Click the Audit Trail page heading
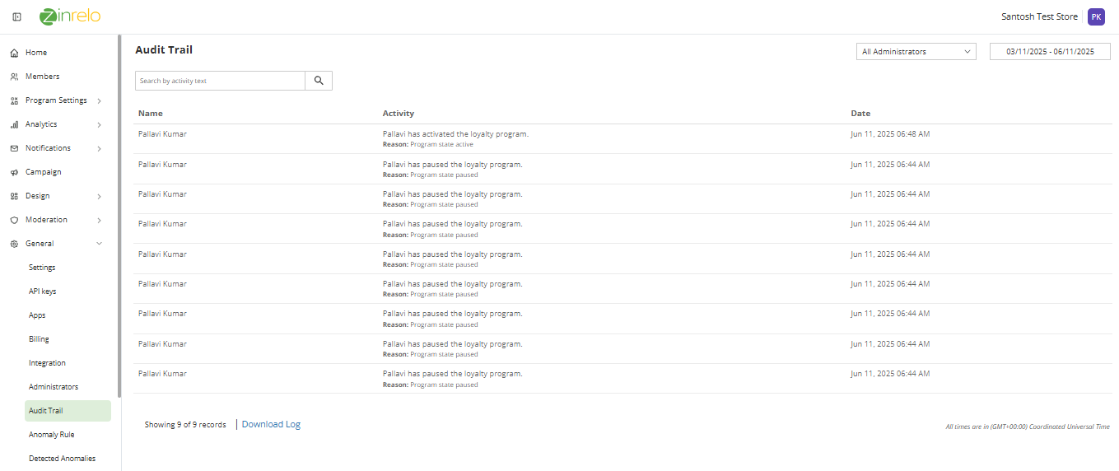 (x=164, y=50)
